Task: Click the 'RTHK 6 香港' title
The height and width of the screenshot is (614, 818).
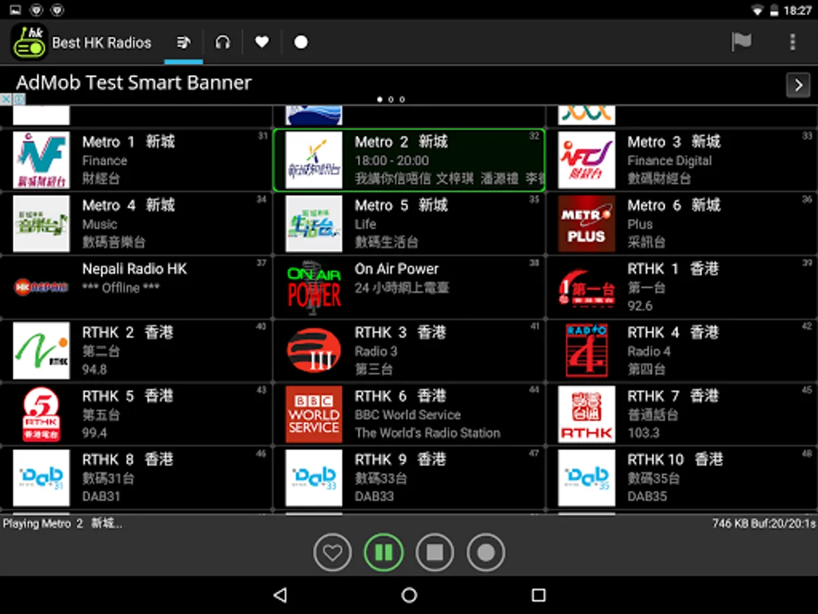Action: 401,396
